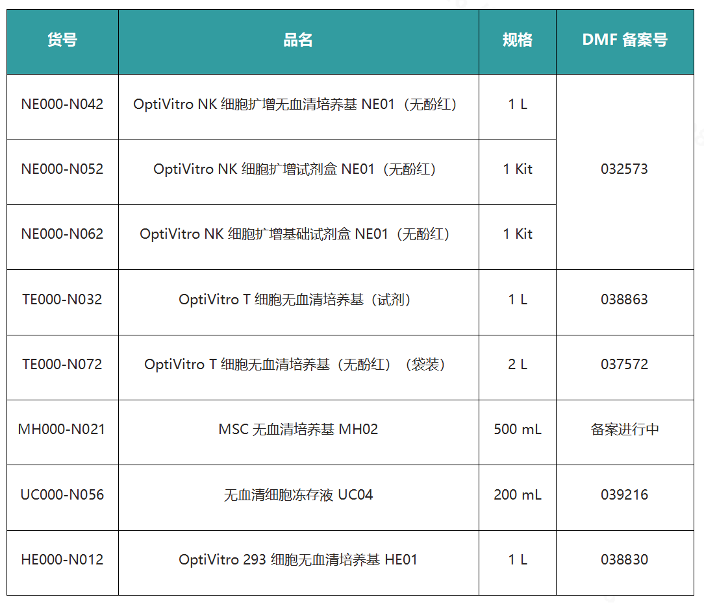Click the 规格 column header
The width and height of the screenshot is (704, 606).
click(x=517, y=40)
